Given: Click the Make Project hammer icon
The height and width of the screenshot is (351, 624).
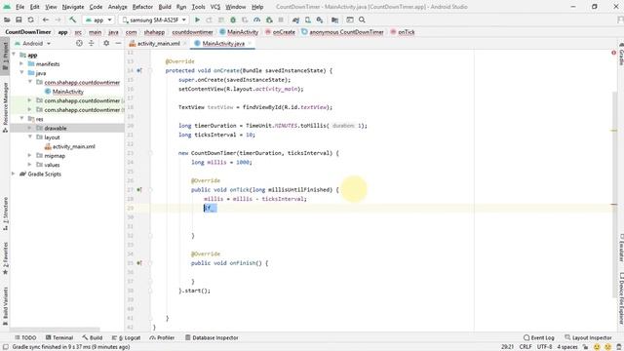Looking at the screenshot, I should pyautogui.click(x=73, y=19).
